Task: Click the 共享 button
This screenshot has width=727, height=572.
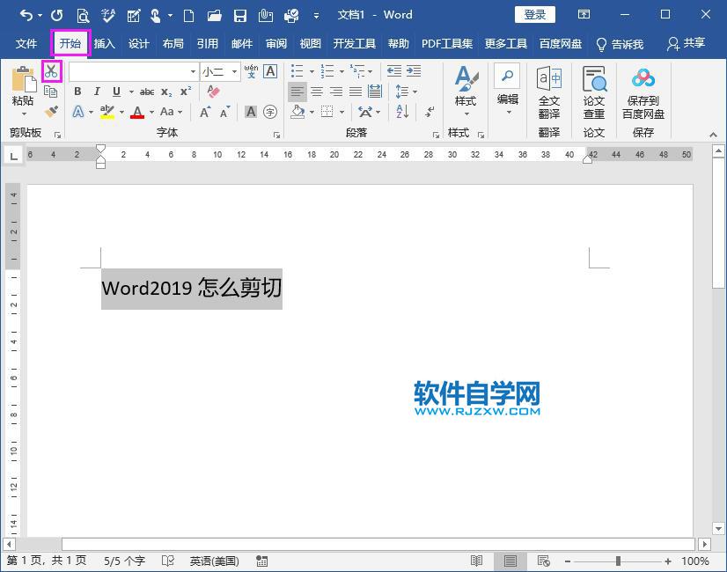Action: 694,42
